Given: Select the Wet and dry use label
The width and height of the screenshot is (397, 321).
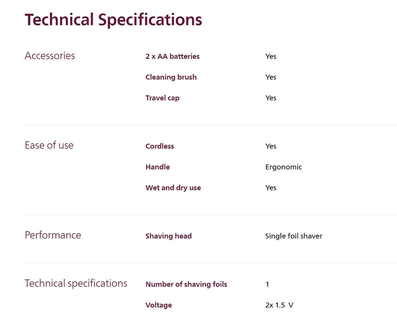Looking at the screenshot, I should tap(173, 188).
